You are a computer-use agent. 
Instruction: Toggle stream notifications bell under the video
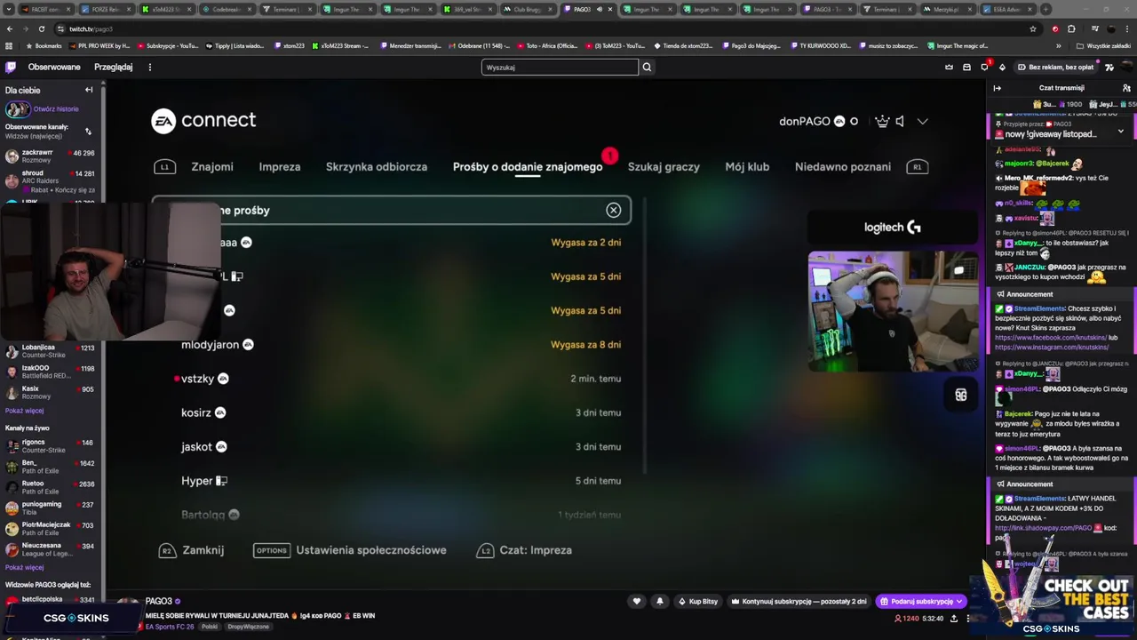pyautogui.click(x=659, y=602)
